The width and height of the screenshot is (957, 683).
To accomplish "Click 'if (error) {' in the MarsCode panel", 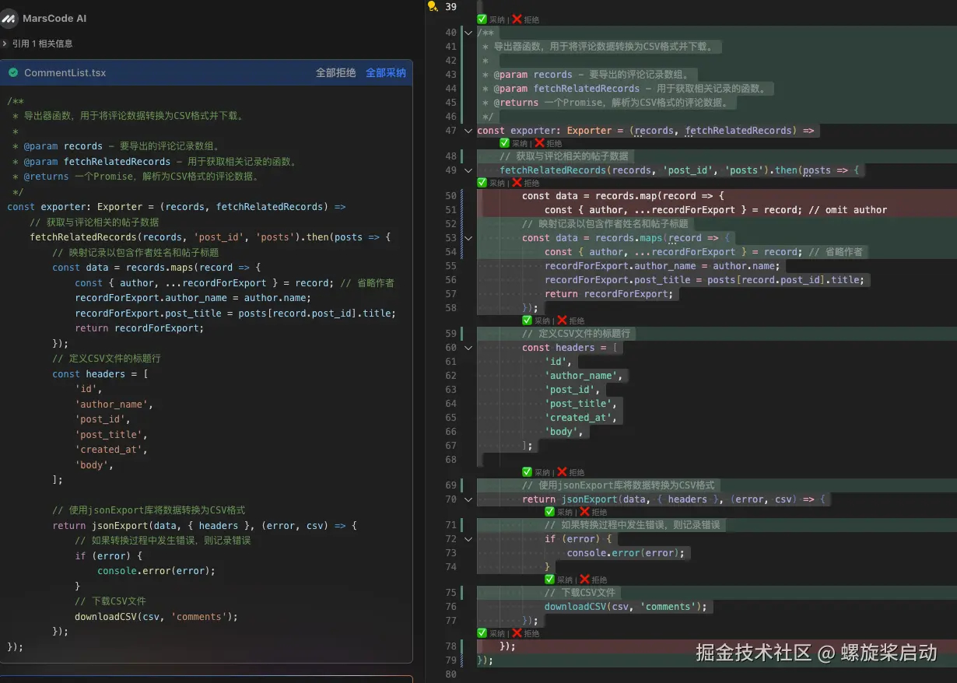I will [x=109, y=556].
